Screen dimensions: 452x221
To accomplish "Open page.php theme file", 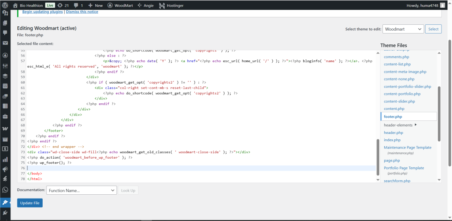I will (392, 161).
